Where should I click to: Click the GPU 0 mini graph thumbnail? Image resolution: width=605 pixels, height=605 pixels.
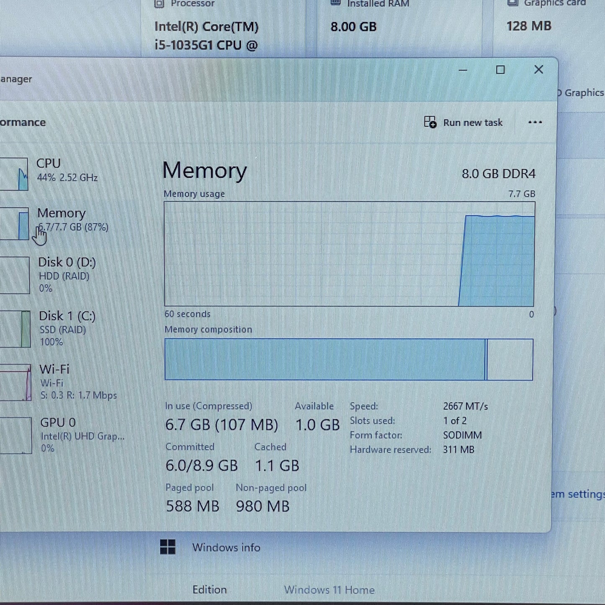pyautogui.click(x=16, y=435)
